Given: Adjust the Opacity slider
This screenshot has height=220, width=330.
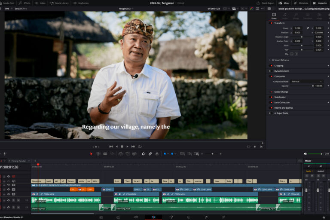Looking at the screenshot, I should click(313, 86).
